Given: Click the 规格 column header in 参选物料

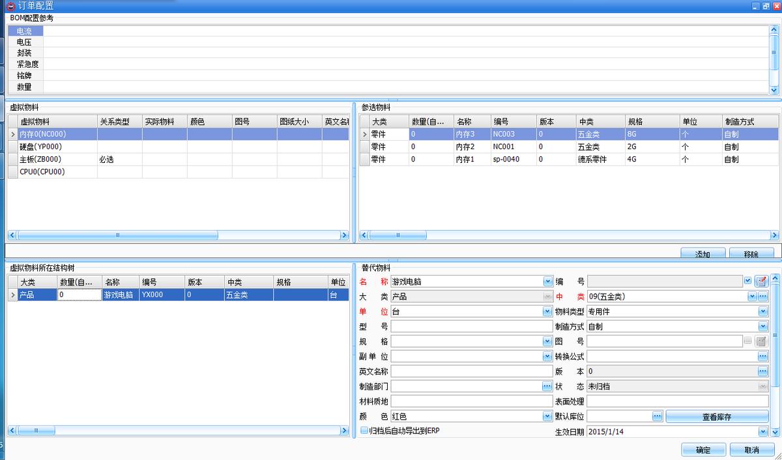Looking at the screenshot, I should tap(635, 121).
